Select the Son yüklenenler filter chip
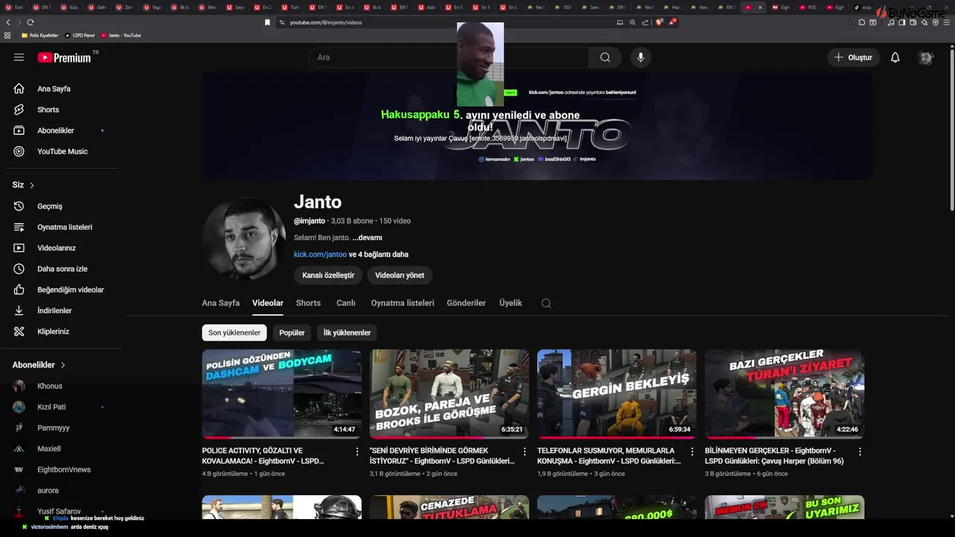 pyautogui.click(x=234, y=333)
